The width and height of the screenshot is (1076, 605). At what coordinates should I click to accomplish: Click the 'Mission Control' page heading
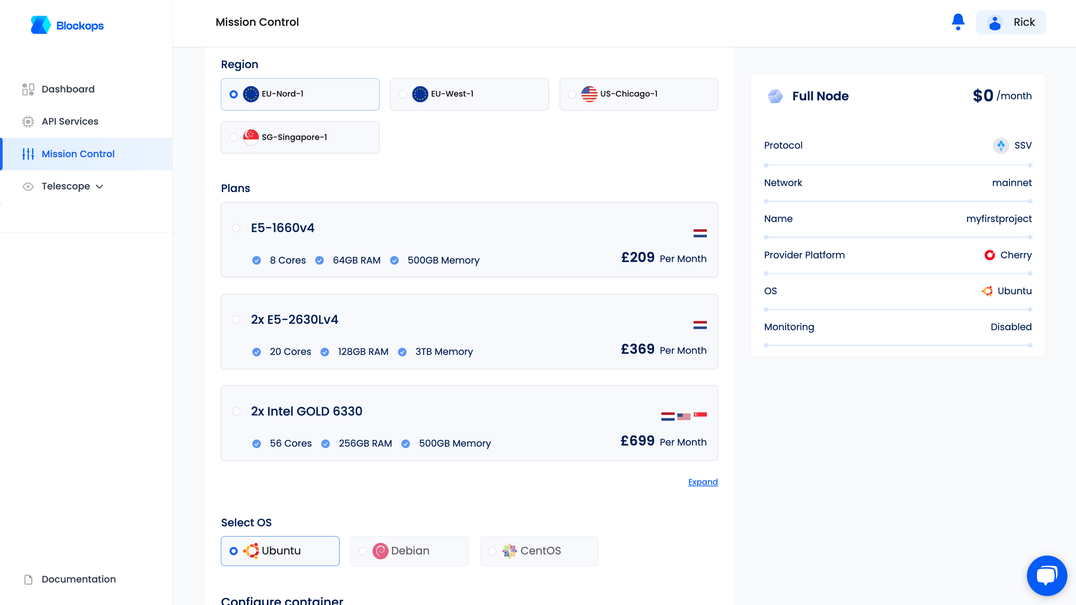click(x=257, y=22)
